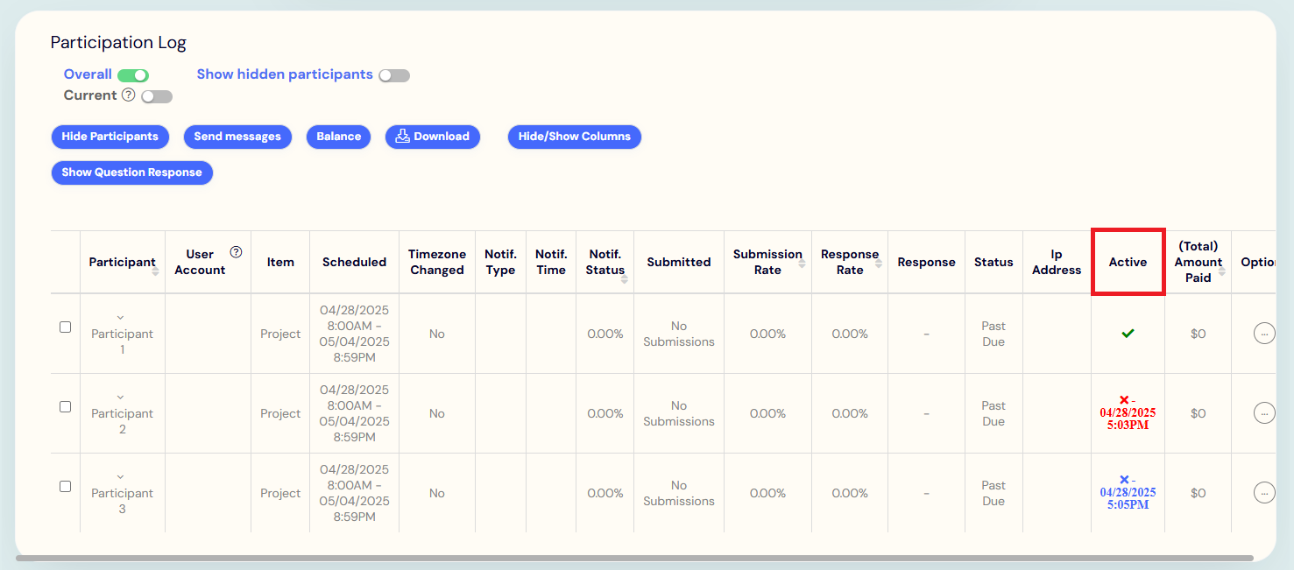Image resolution: width=1294 pixels, height=570 pixels.
Task: Click the Overall label
Action: coord(88,74)
